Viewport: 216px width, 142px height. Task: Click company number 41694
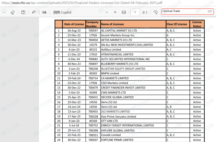pos(93,92)
